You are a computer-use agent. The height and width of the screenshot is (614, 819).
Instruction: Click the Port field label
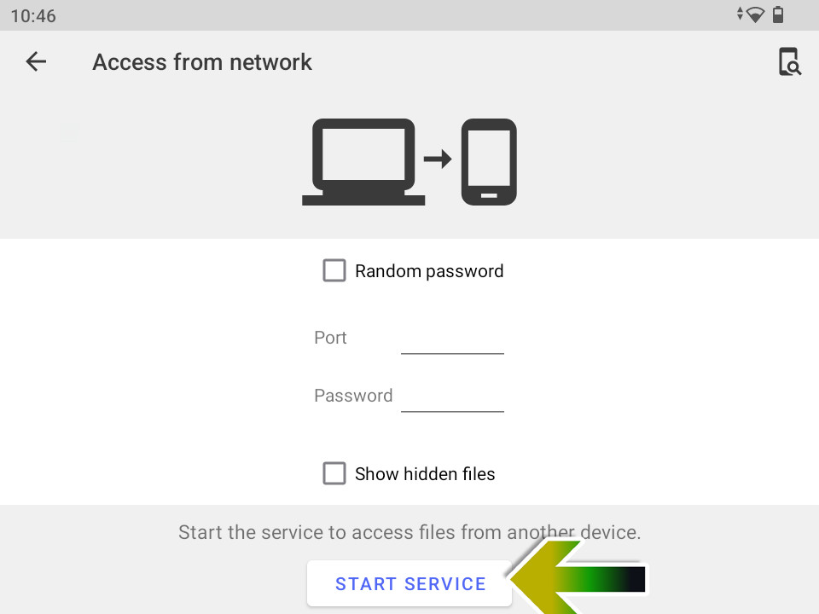click(x=330, y=338)
